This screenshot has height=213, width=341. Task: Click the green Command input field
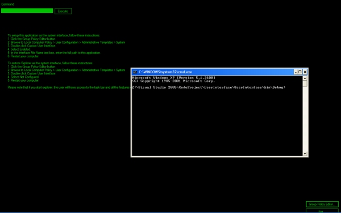click(27, 11)
